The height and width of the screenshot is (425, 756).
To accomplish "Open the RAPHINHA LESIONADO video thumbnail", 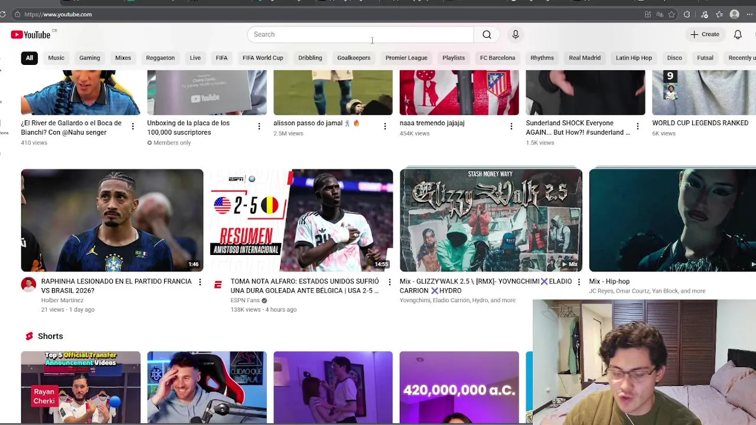I will click(112, 220).
